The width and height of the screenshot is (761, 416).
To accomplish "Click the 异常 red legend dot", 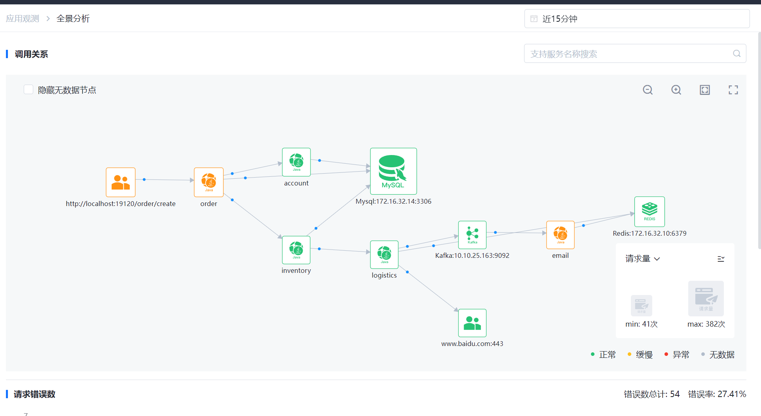I will 666,354.
